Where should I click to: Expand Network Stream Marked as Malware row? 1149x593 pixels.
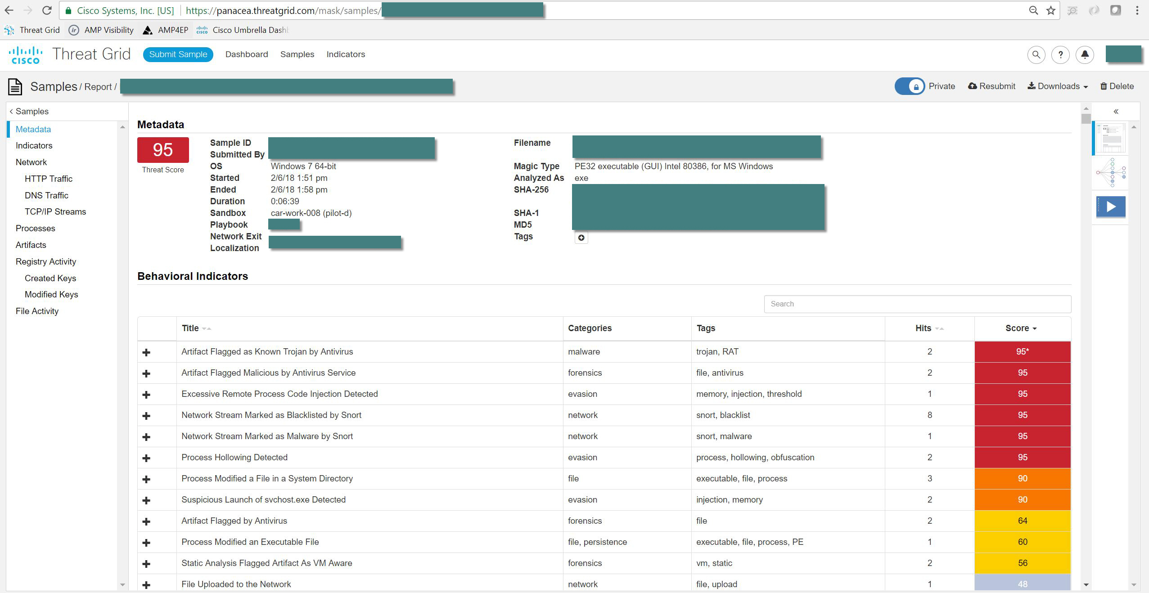point(146,437)
